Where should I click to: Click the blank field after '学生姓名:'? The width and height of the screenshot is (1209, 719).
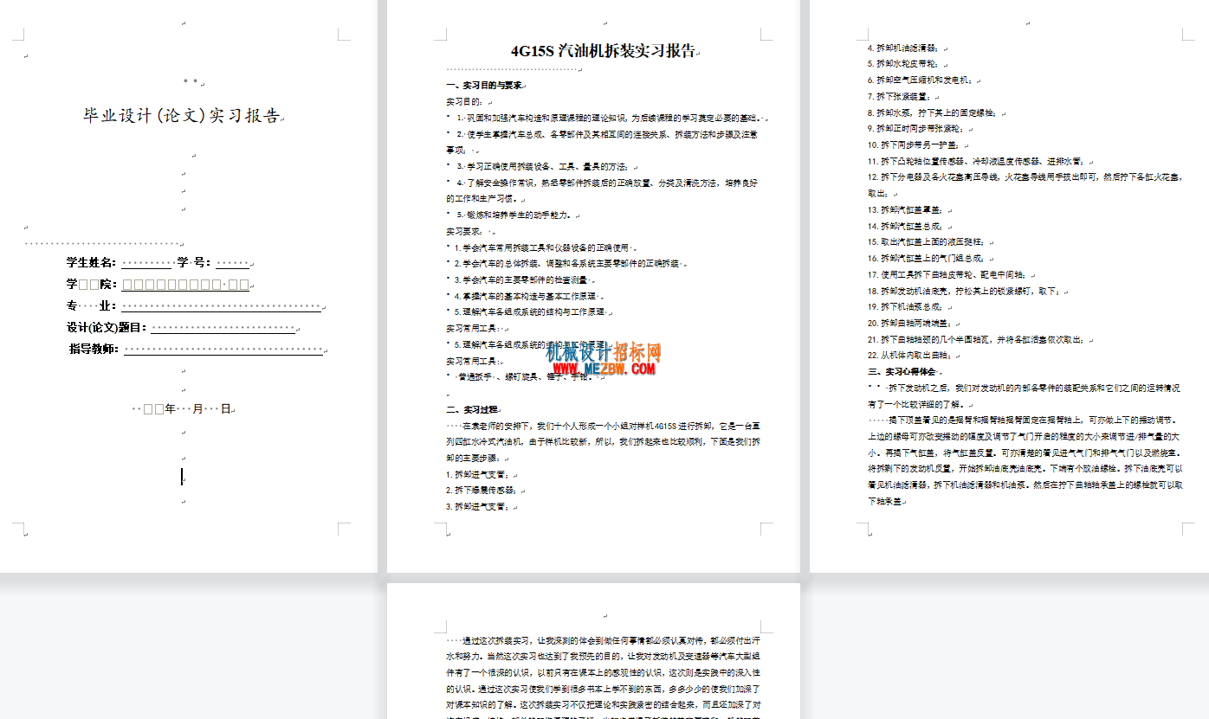pos(145,262)
